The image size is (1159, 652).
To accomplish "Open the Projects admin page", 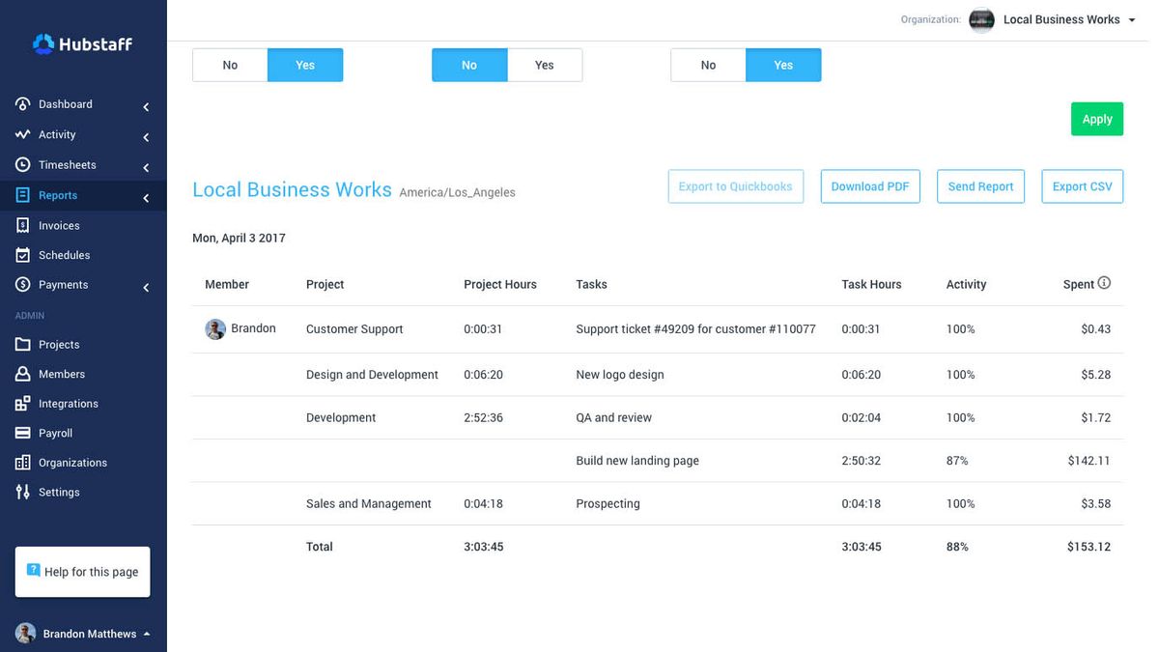I will pos(61,344).
